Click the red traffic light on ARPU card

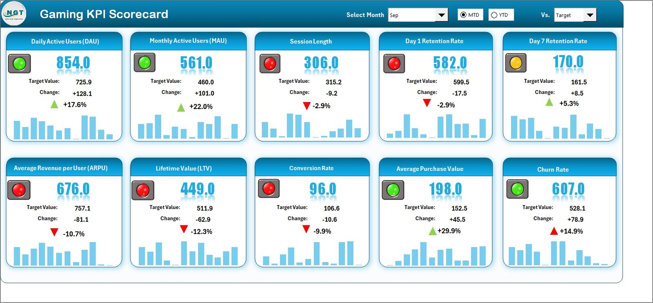(x=19, y=190)
